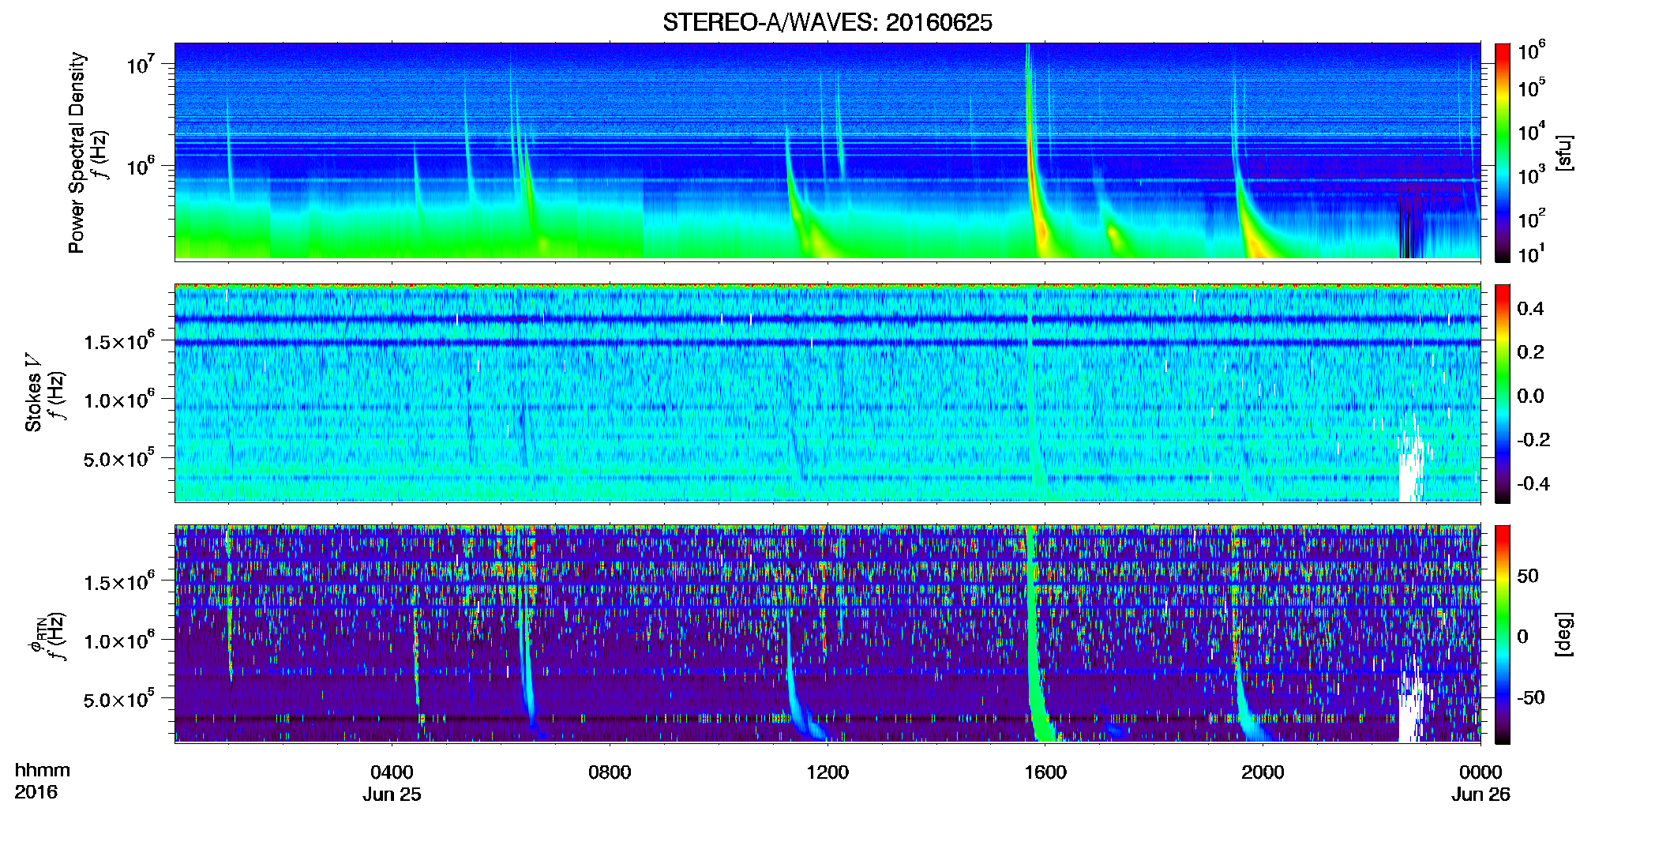Click inside the φRTN spectrogram panel

(x=827, y=634)
